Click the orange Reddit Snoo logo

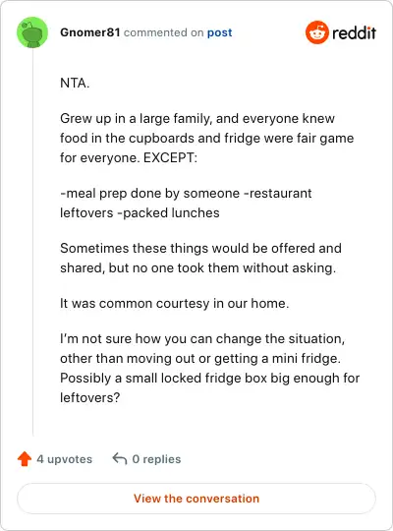[x=317, y=32]
